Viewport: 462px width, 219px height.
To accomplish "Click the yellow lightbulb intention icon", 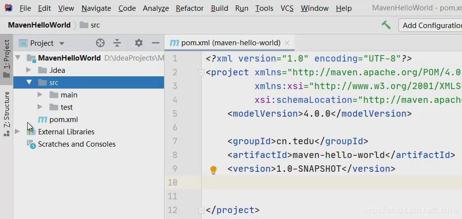I will (213, 170).
